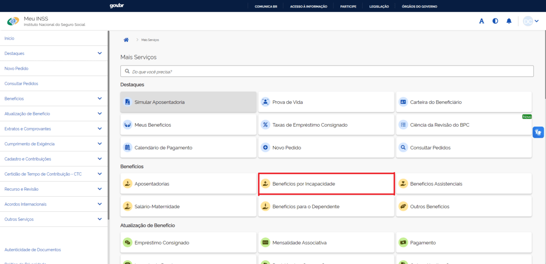
Task: Expand Benefícios in the sidebar
Action: coord(100,99)
